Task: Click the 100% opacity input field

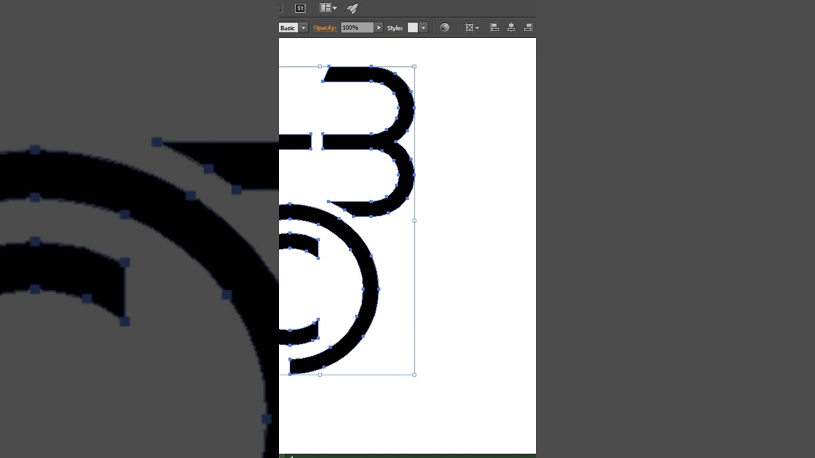Action: [x=357, y=28]
